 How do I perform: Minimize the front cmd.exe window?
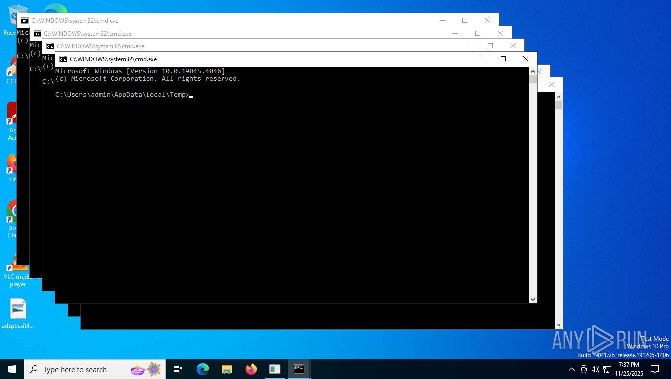click(481, 59)
